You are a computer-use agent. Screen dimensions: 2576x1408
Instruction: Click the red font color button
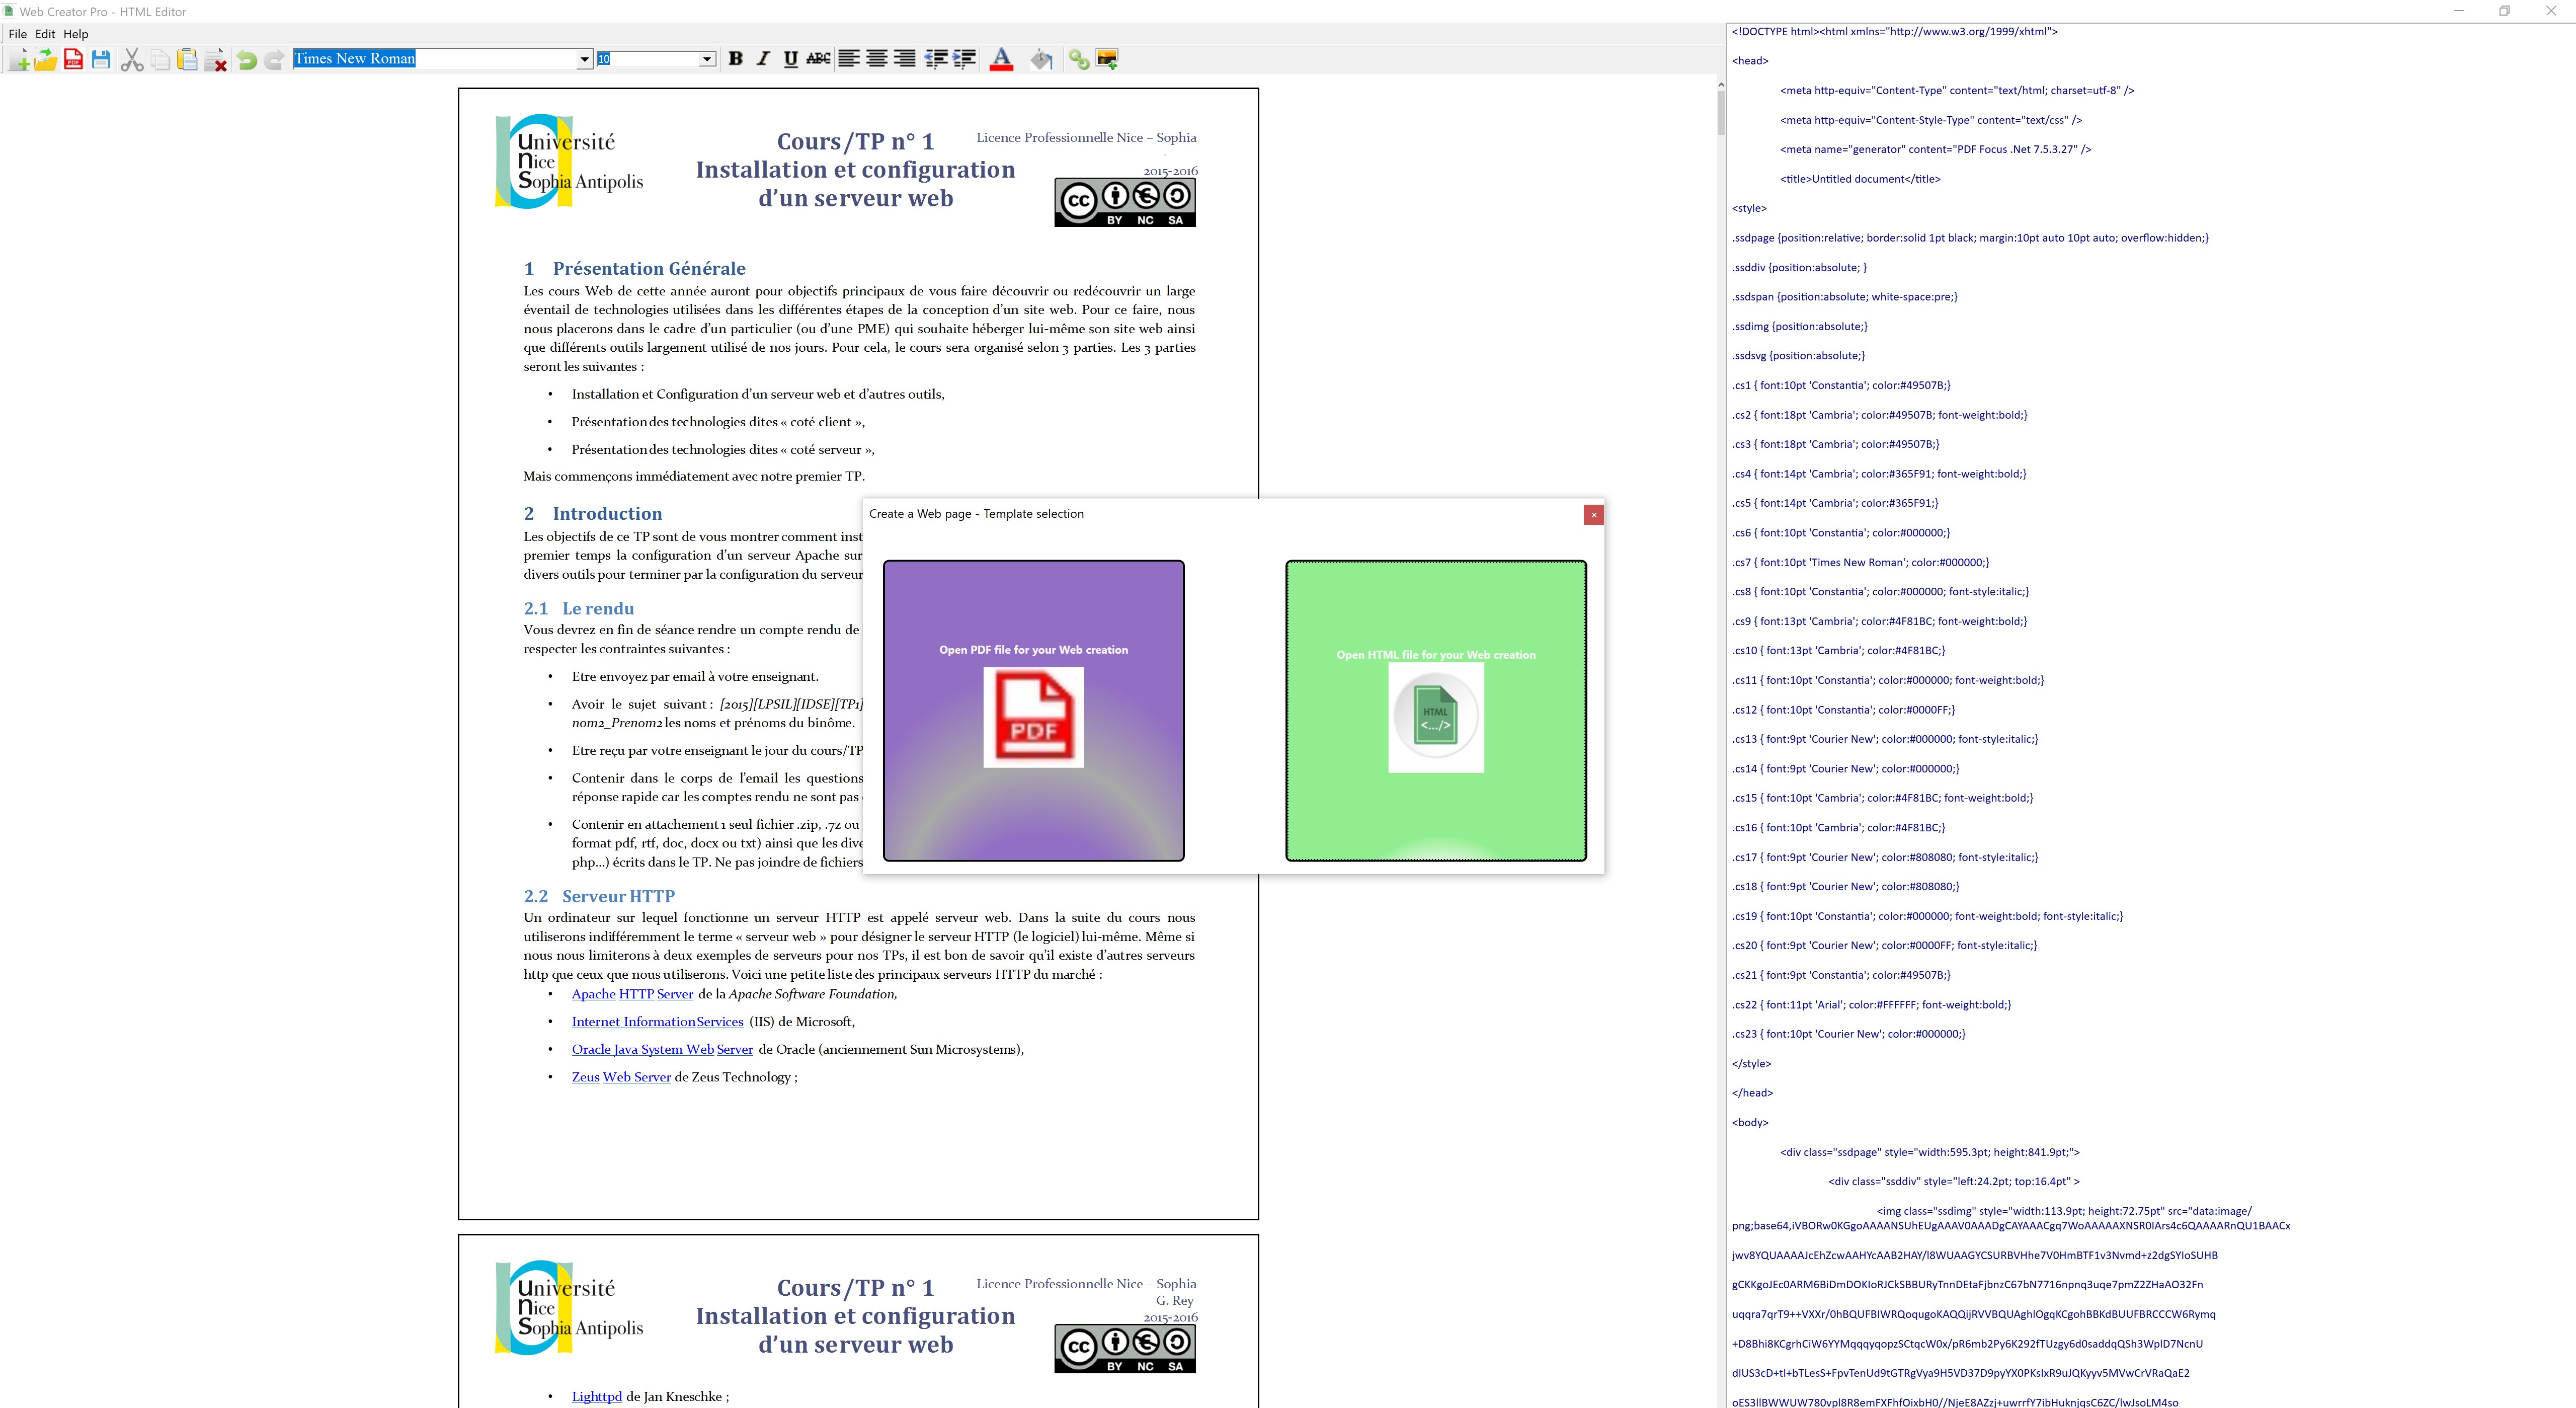pyautogui.click(x=1001, y=60)
